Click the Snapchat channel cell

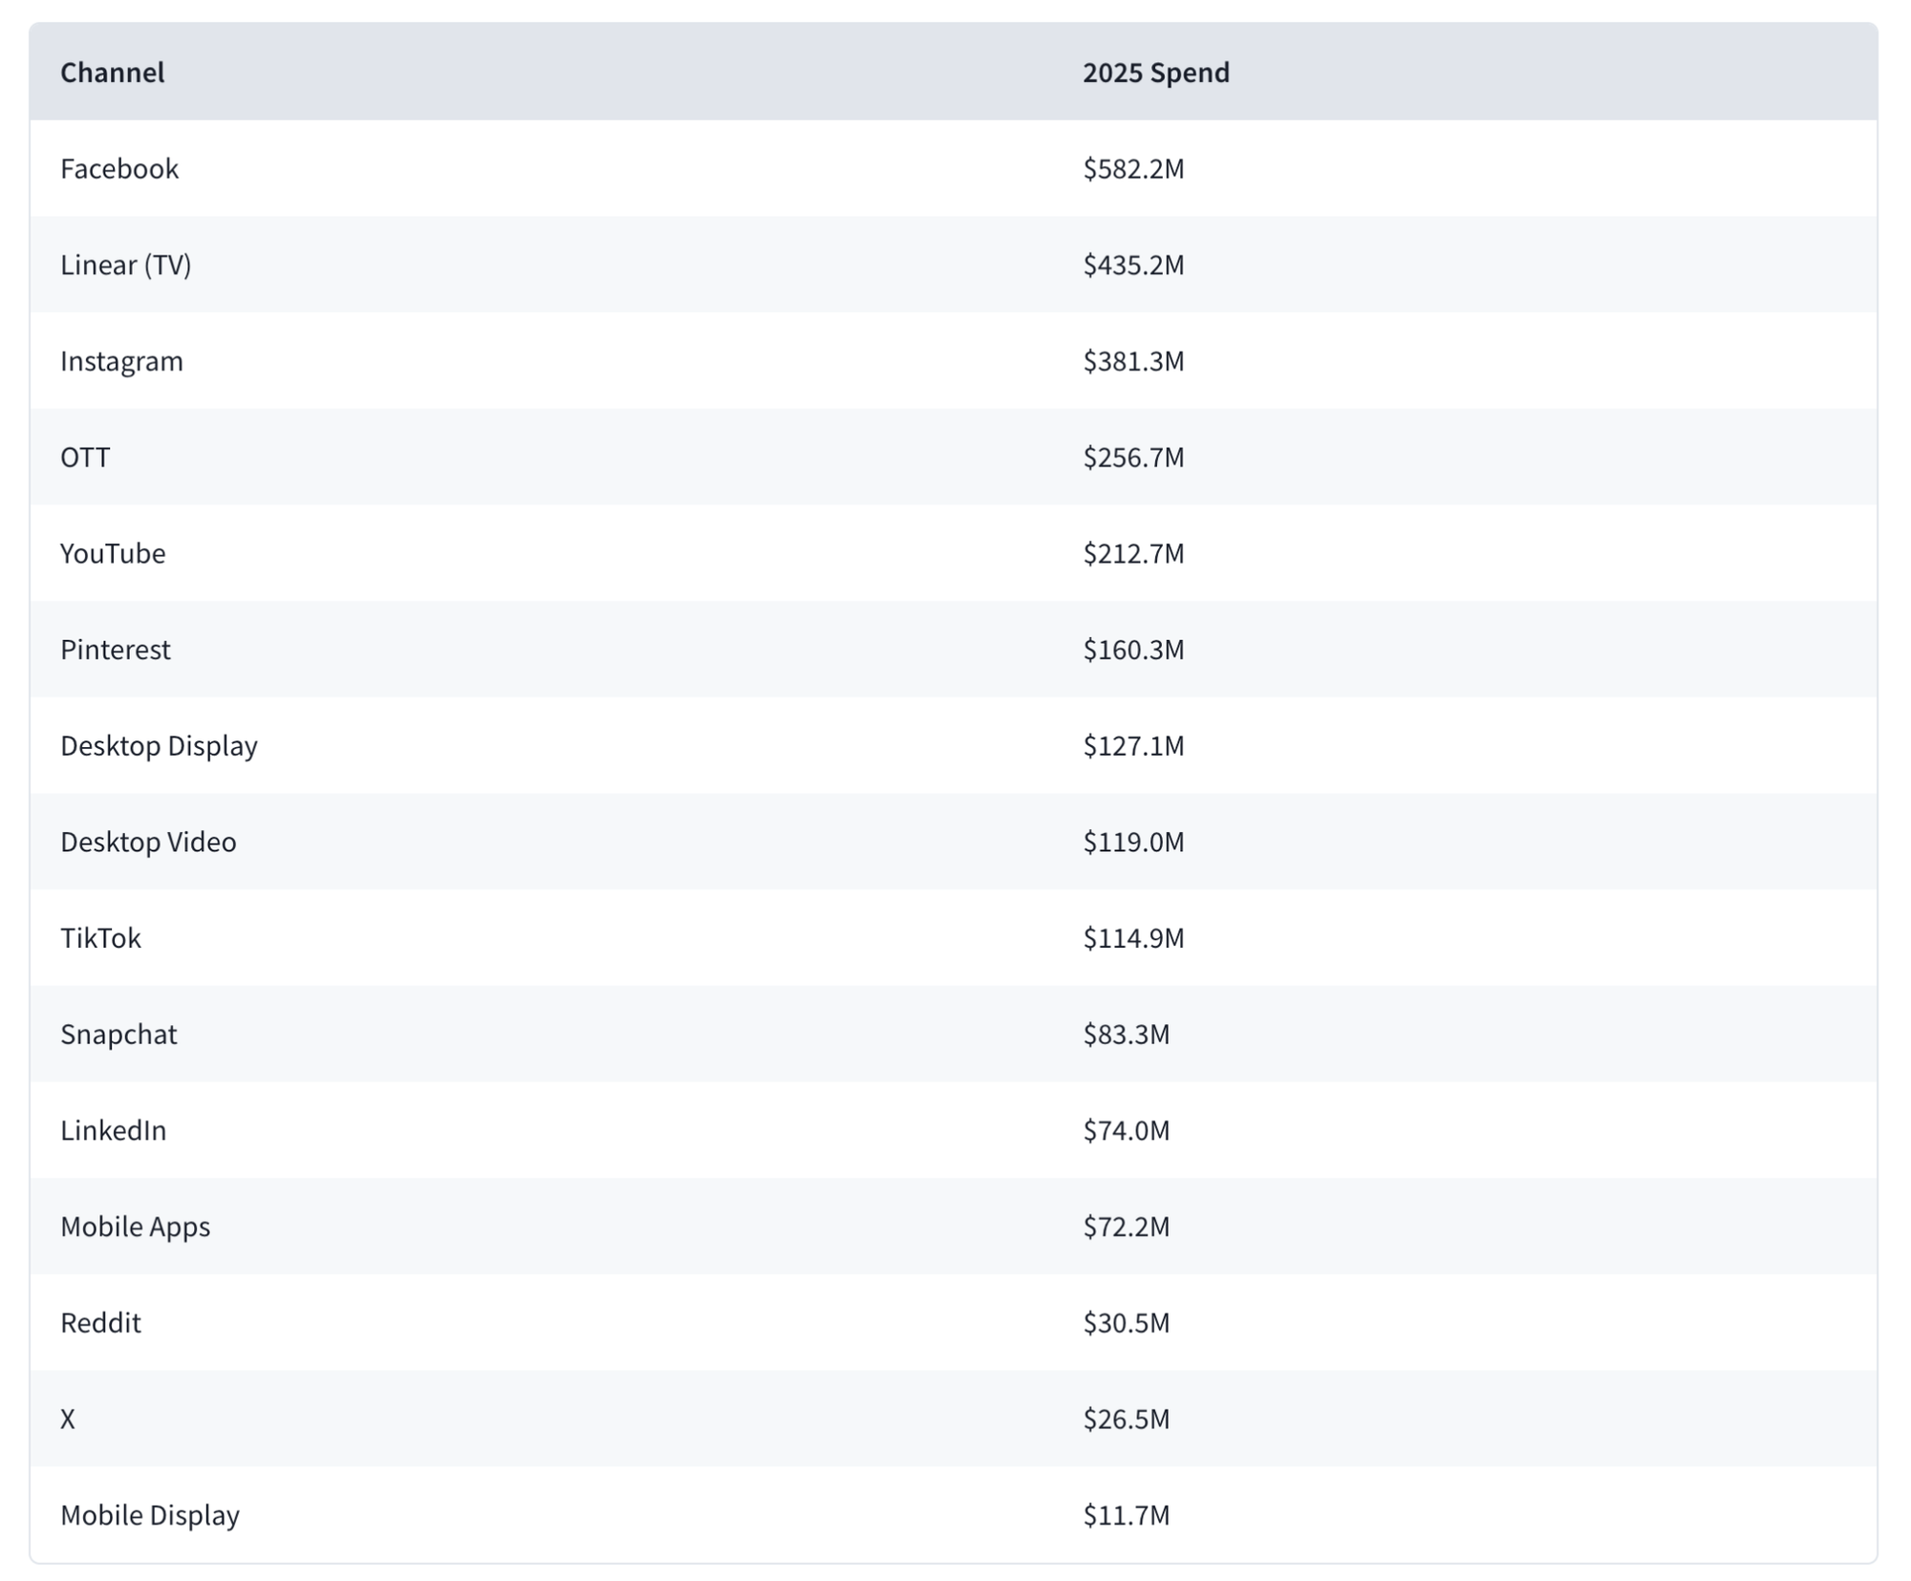pyautogui.click(x=118, y=1034)
